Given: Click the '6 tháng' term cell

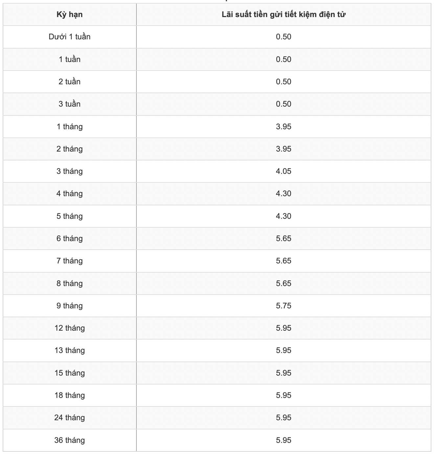Looking at the screenshot, I should [x=70, y=238].
